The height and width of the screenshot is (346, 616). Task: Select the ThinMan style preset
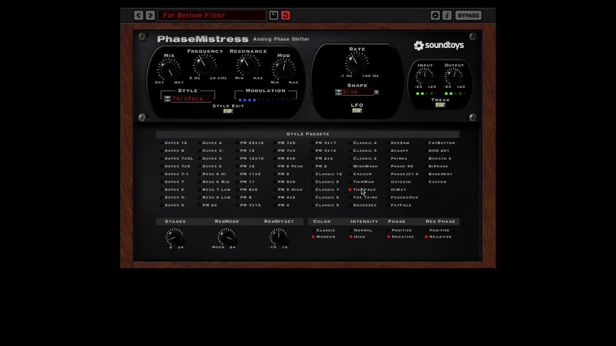point(361,182)
